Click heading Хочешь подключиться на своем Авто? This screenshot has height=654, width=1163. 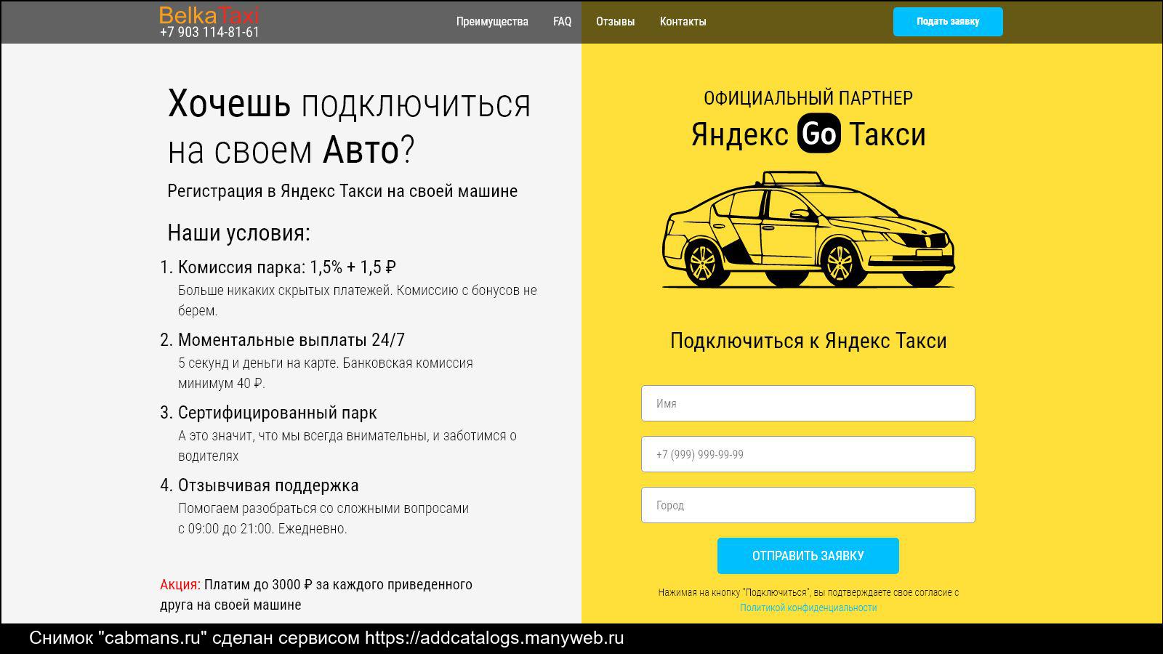[x=349, y=127]
